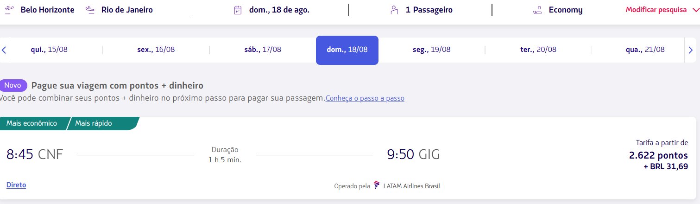
Task: Click the LATAM Airlines Brasil logo icon
Action: [377, 186]
